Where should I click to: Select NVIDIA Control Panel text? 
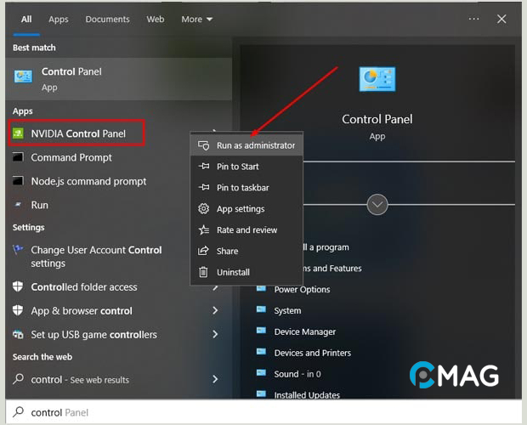[78, 133]
